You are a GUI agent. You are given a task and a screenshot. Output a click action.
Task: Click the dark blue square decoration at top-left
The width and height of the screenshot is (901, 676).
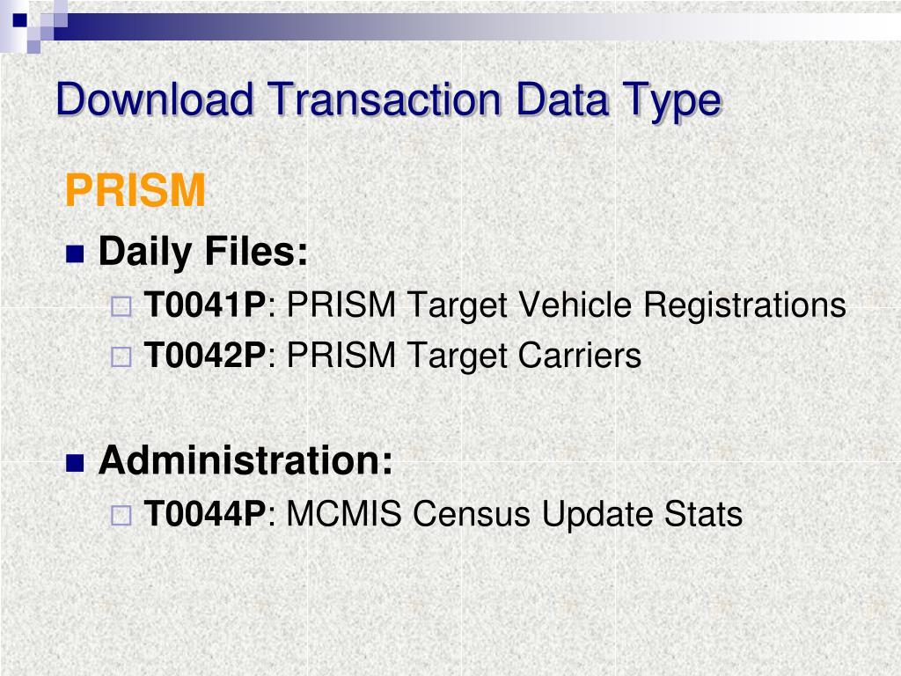coord(20,20)
